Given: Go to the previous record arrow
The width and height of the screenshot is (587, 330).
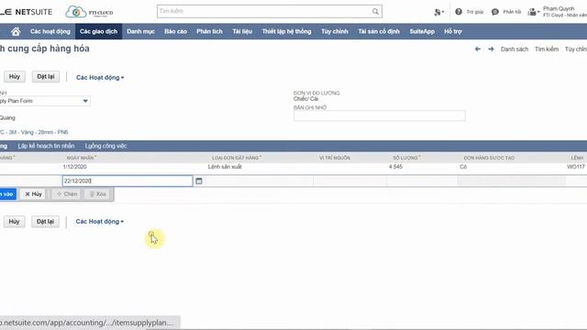Looking at the screenshot, I should pos(478,49).
